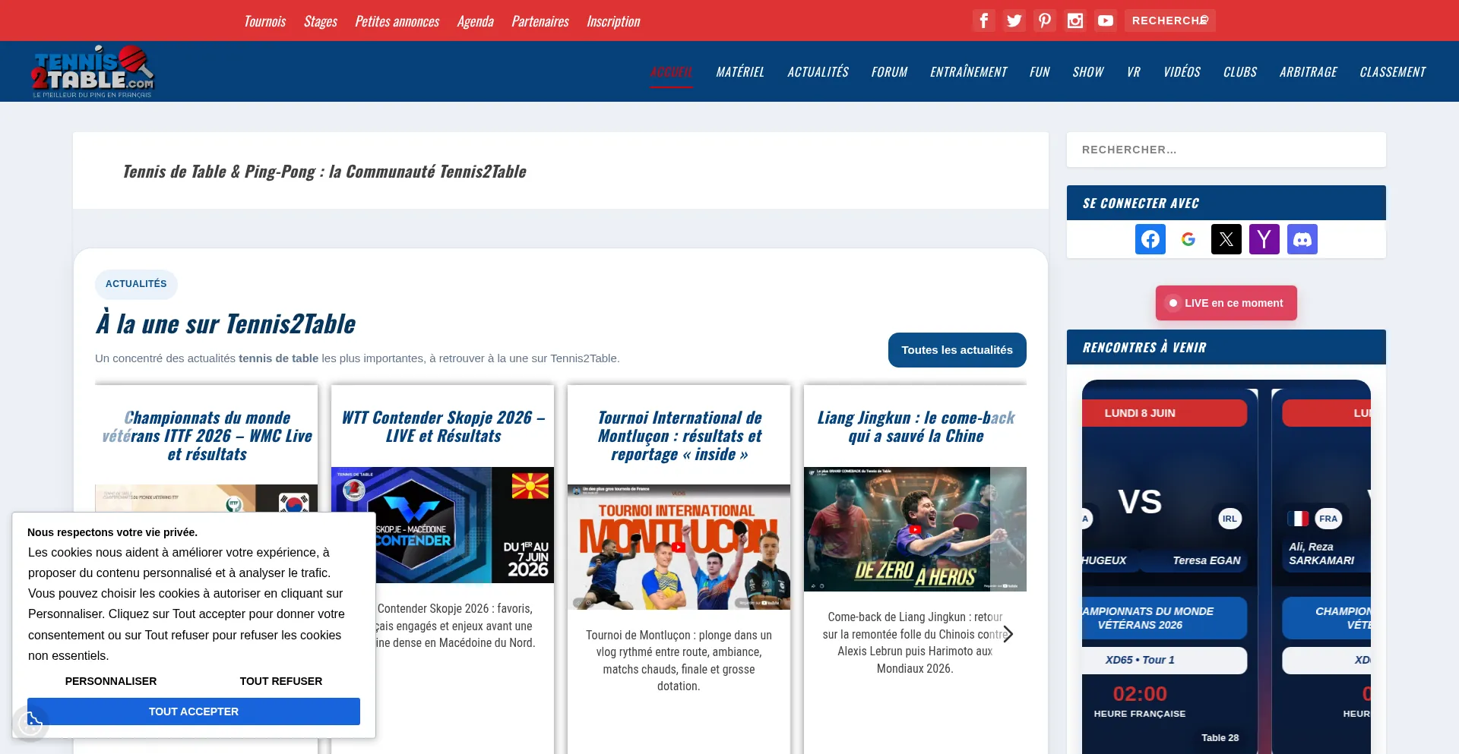Open the Facebook page icon in top bar

coord(984,21)
